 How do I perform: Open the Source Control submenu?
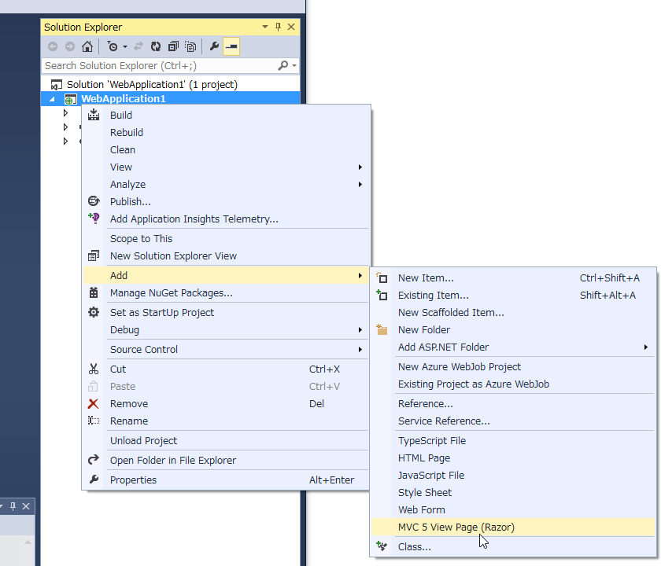click(x=226, y=349)
